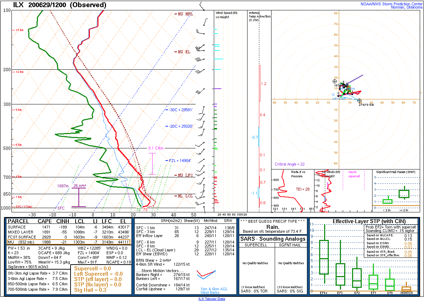The width and height of the screenshot is (428, 305).
Task: Click the Bunkers Right = 274/19 kt line
Action: [x=163, y=275]
